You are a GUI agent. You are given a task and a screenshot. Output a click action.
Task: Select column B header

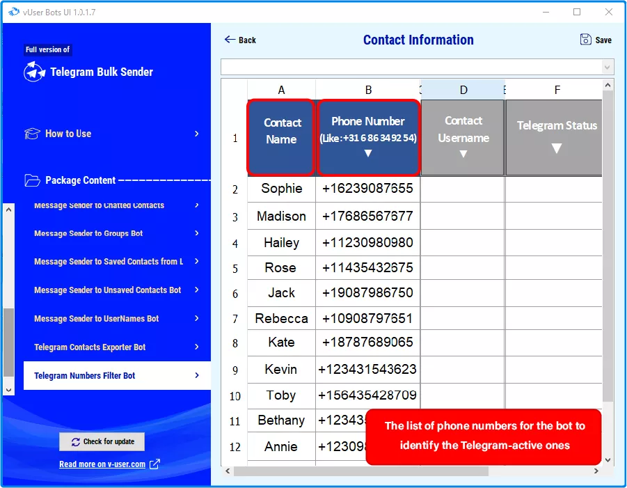[368, 90]
